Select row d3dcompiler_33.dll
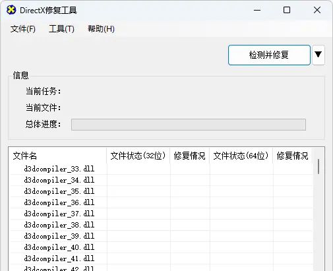Image resolution: width=333 pixels, height=271 pixels. click(161, 169)
